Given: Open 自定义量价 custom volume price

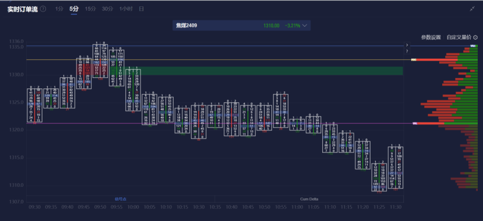Looking at the screenshot, I should tap(459, 37).
